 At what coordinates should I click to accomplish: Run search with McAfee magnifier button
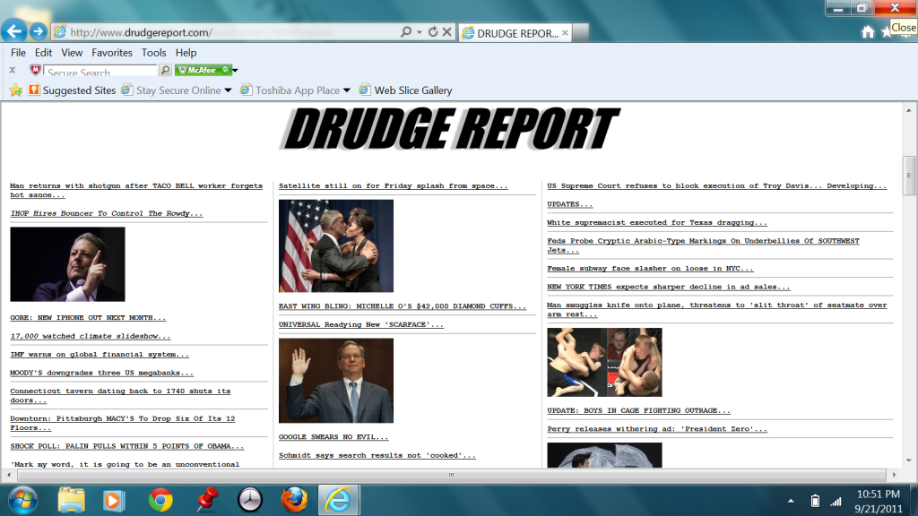click(165, 70)
